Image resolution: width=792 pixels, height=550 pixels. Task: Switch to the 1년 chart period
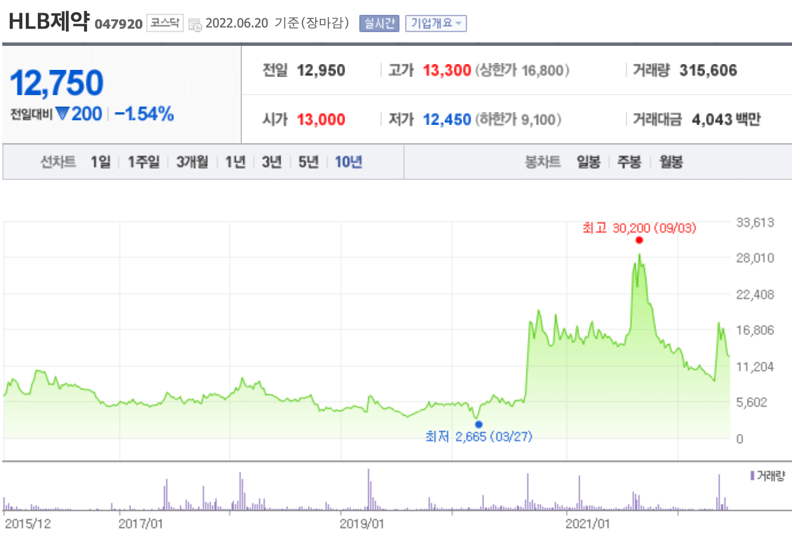[x=235, y=162]
